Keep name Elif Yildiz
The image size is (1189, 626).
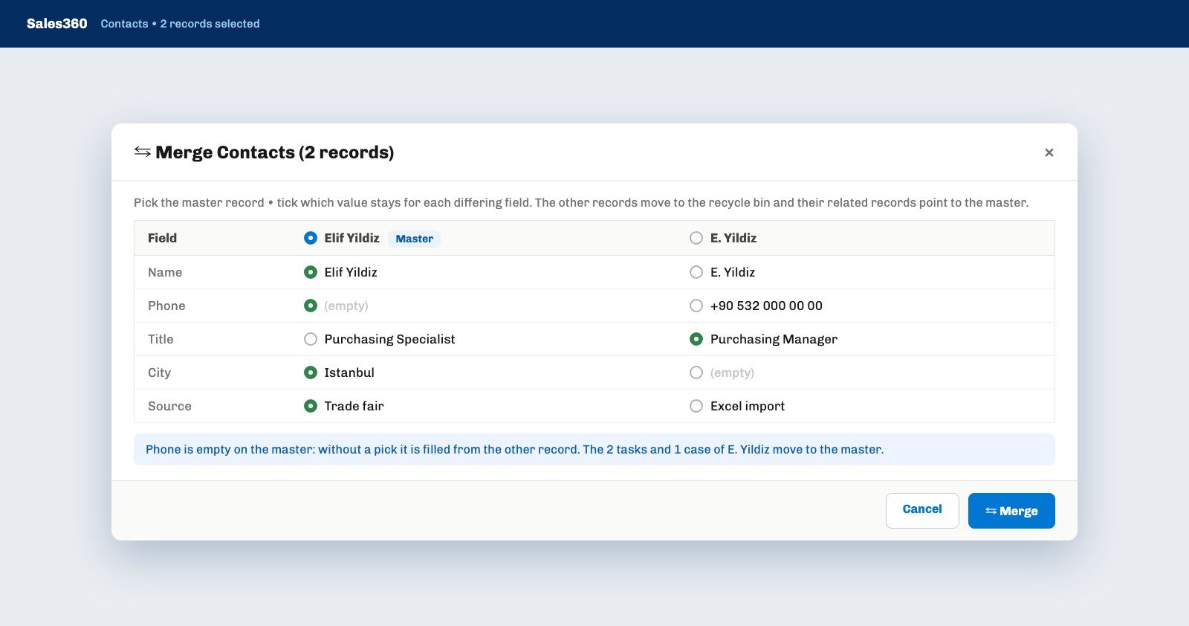click(311, 272)
